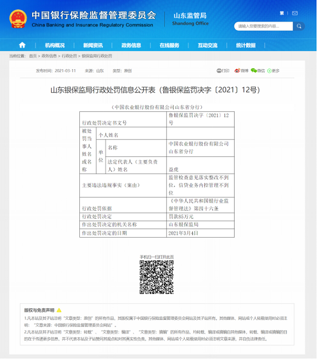Image resolution: width=317 pixels, height=359 pixels.
Task: Open the 新闻资讯 navigation menu
Action: (x=93, y=45)
